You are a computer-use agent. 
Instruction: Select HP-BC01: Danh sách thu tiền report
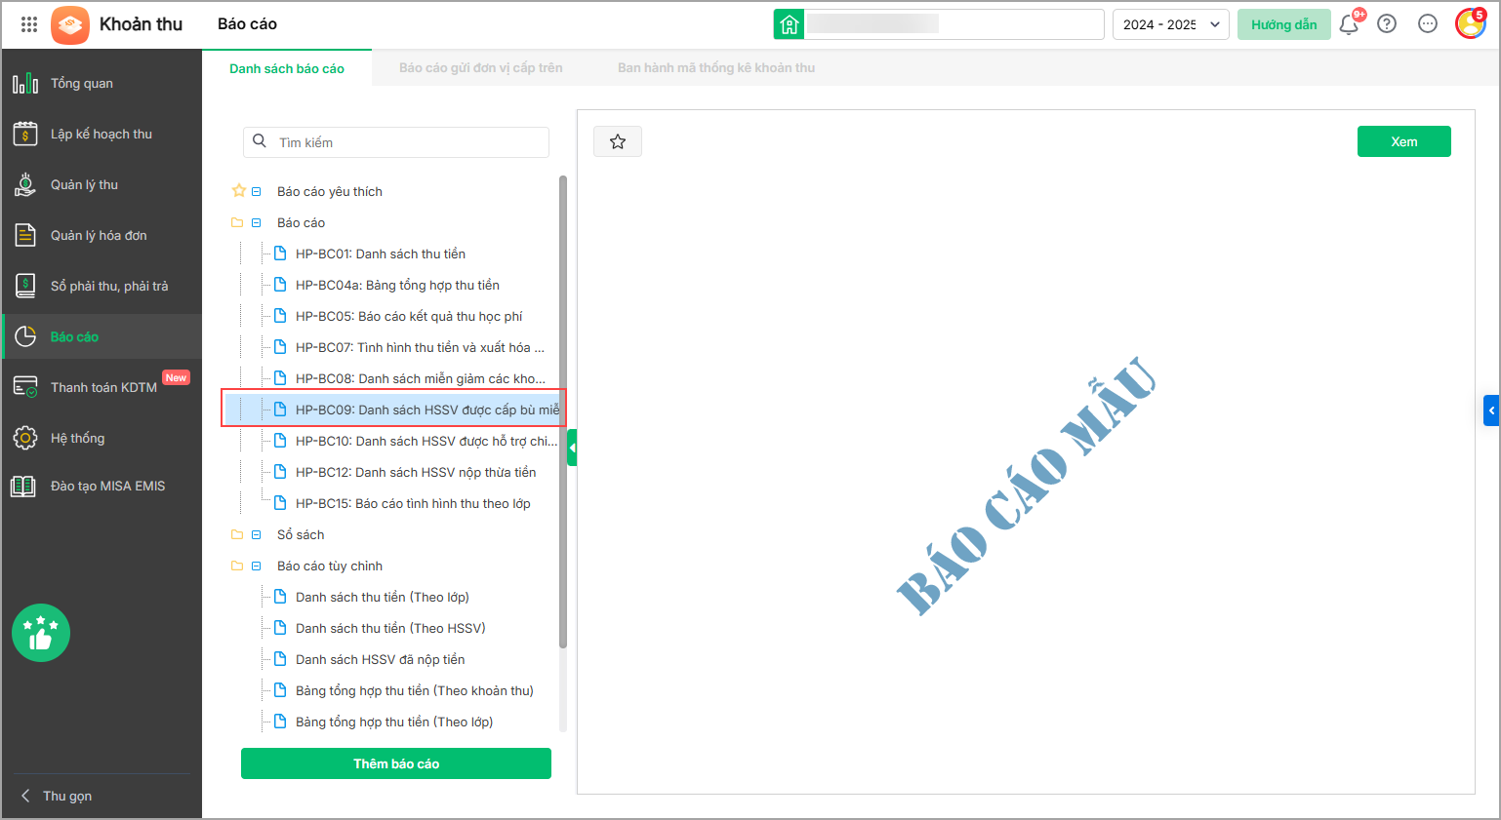click(x=380, y=254)
